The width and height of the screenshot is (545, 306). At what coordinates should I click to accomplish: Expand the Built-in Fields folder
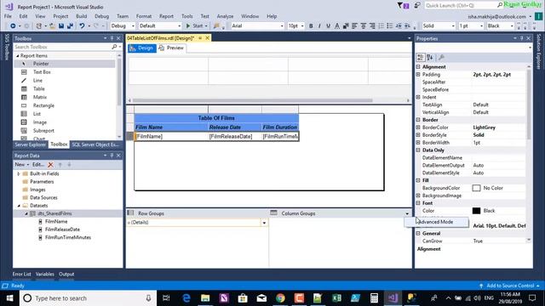pos(19,173)
